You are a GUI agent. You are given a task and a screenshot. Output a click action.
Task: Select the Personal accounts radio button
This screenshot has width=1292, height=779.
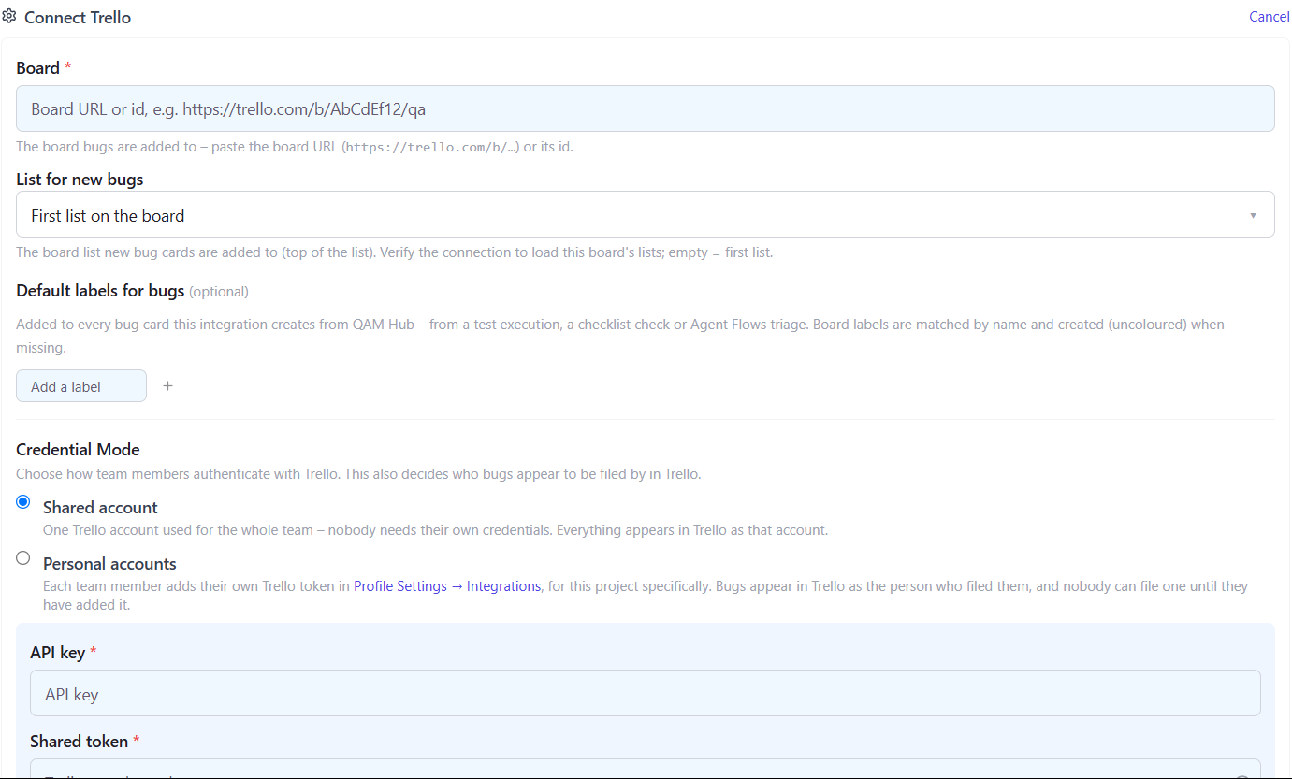(23, 558)
